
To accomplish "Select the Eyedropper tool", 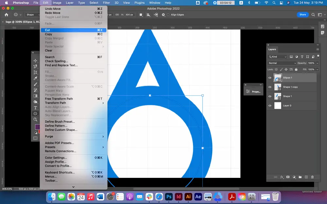I will 36,78.
